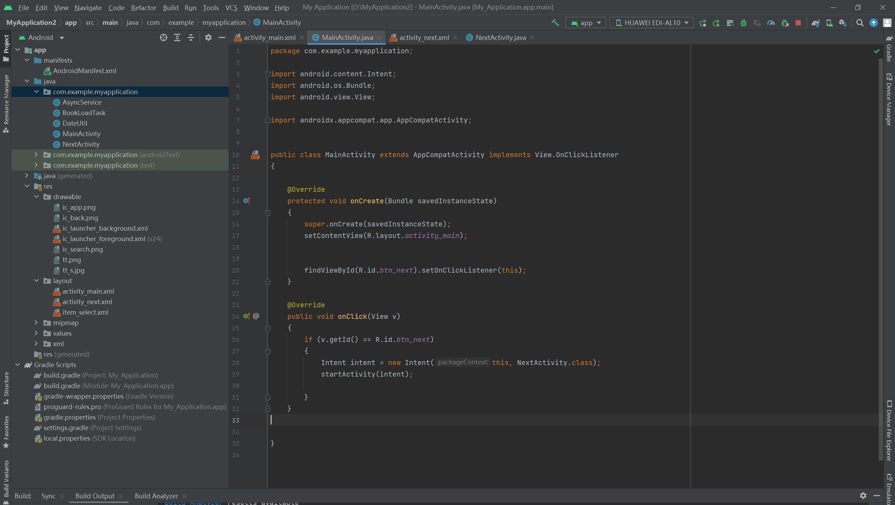The width and height of the screenshot is (895, 505).
Task: Expand the mipmap folder
Action: (x=36, y=323)
